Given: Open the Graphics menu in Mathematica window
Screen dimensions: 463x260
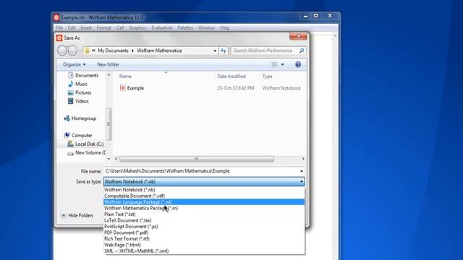Looking at the screenshot, I should point(137,27).
